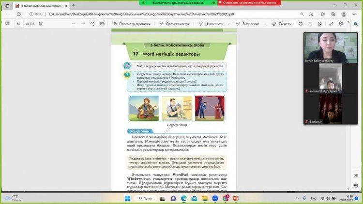Activate the Выделение highlight tool

(247, 24)
